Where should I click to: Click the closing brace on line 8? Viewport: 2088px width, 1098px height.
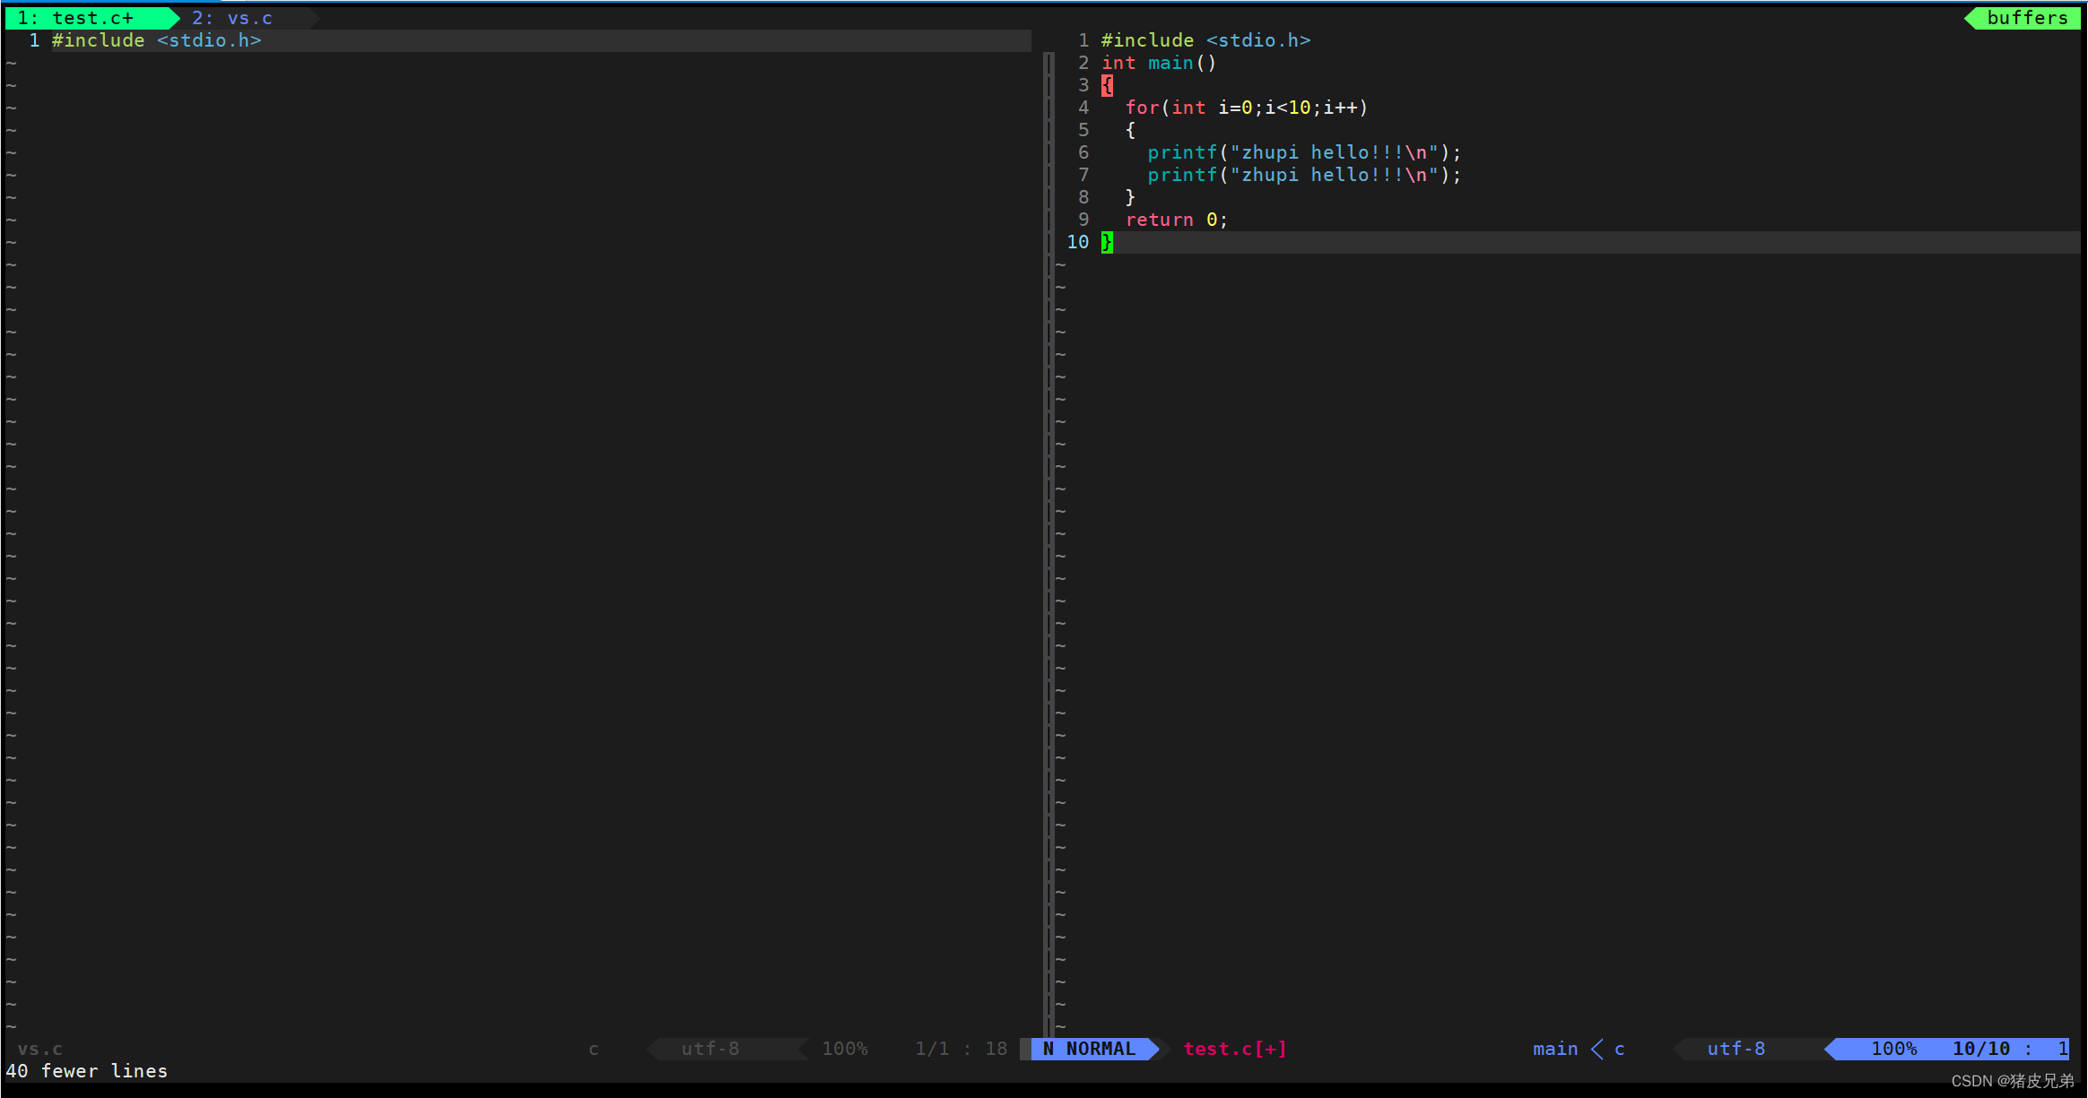pos(1130,197)
